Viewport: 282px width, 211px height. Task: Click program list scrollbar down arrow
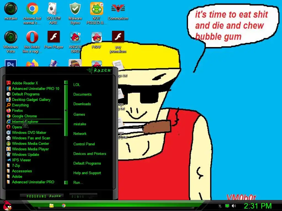tap(66, 182)
